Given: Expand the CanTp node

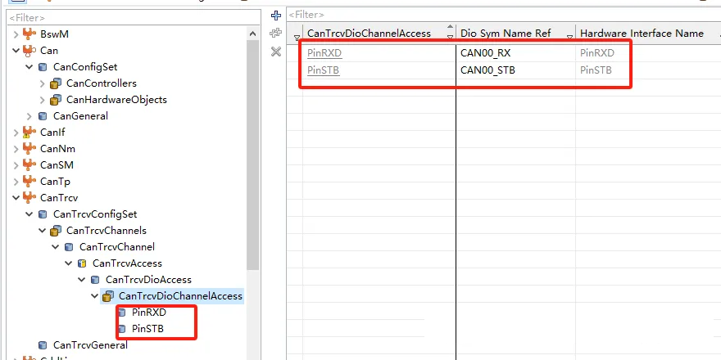Looking at the screenshot, I should tap(16, 182).
